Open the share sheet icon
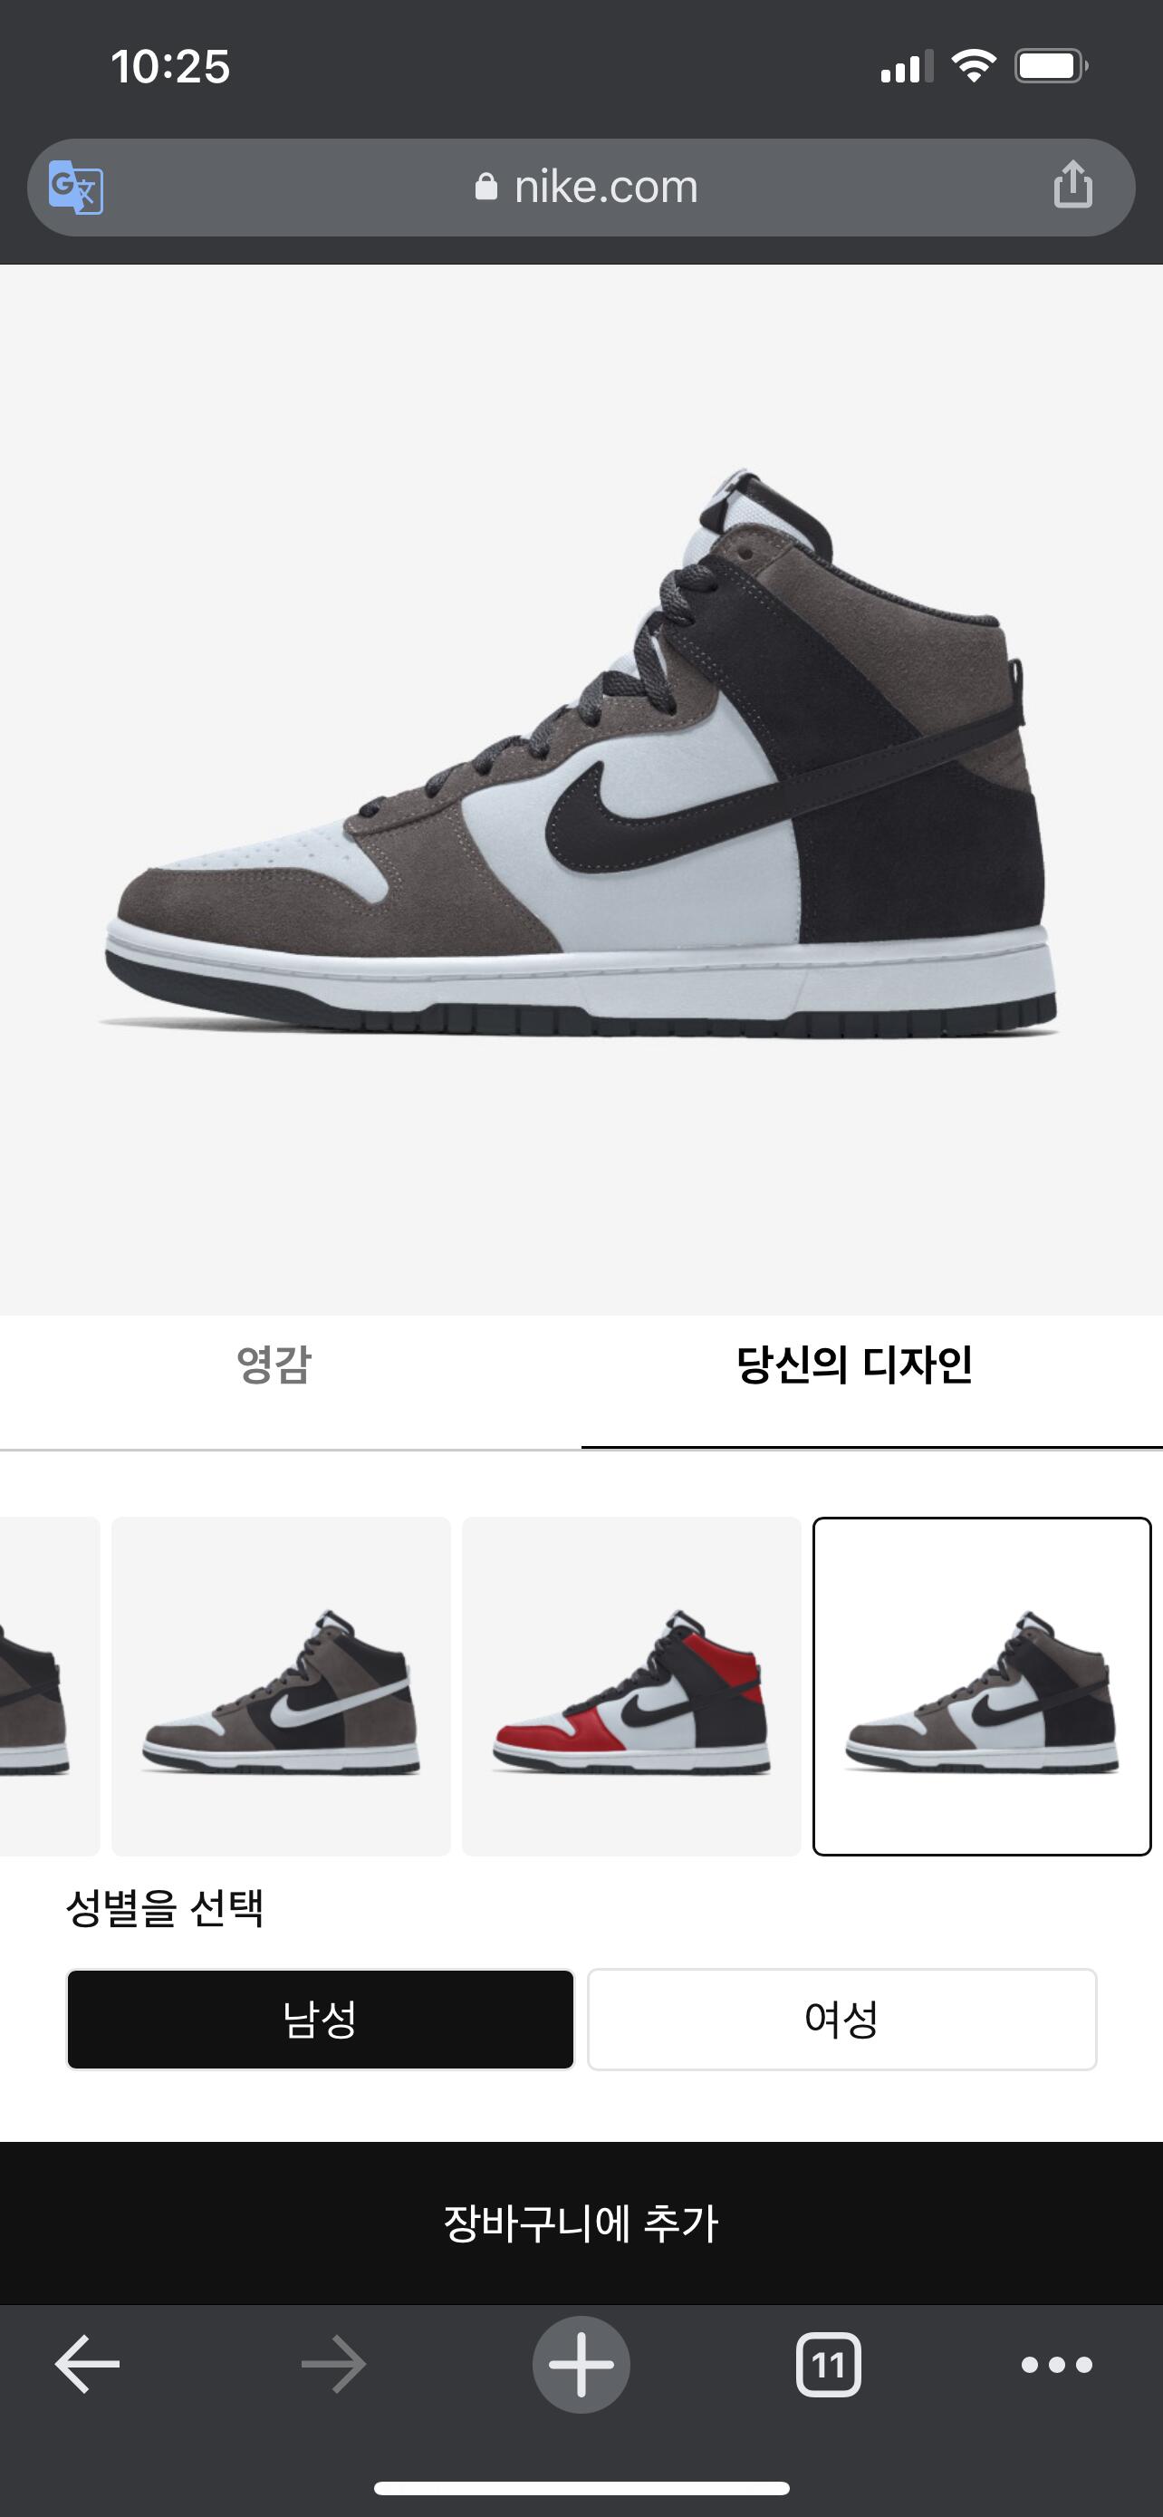Screen dimensions: 1163x2517 [1072, 185]
